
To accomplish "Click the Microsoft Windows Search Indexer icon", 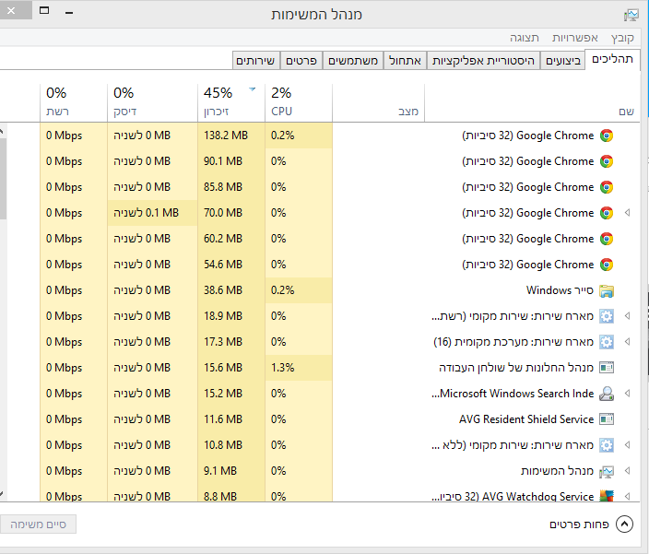I will click(x=607, y=394).
